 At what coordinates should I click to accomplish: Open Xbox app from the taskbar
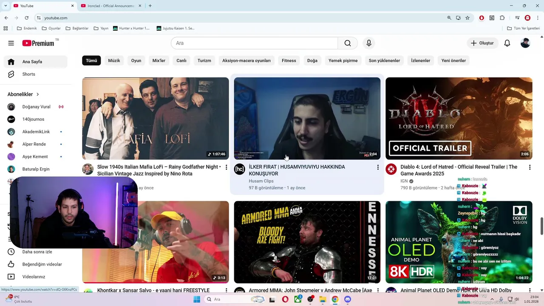pos(298,299)
